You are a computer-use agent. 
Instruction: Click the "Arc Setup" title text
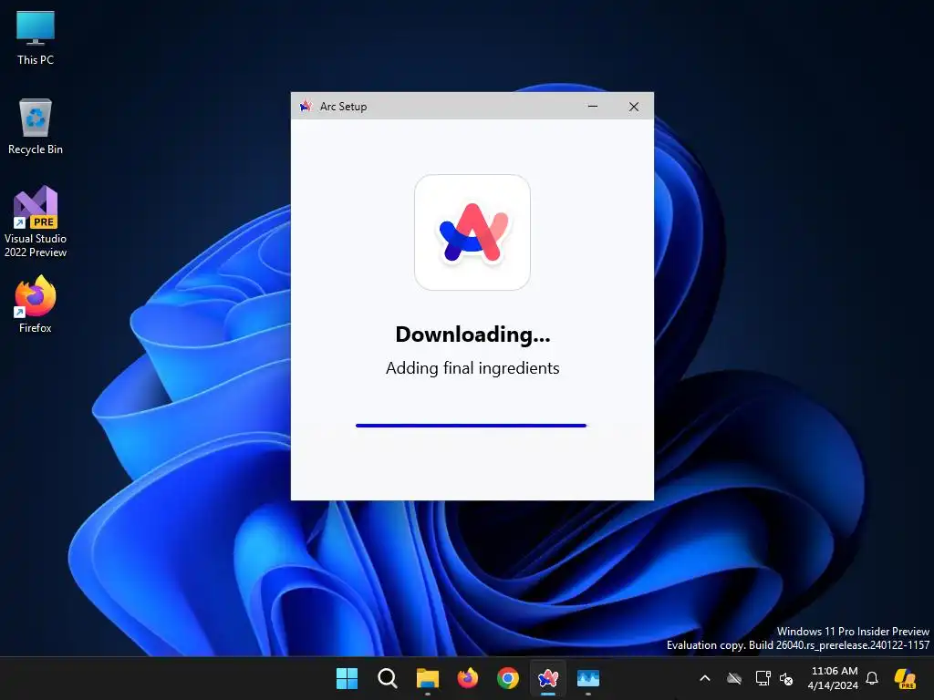click(343, 107)
